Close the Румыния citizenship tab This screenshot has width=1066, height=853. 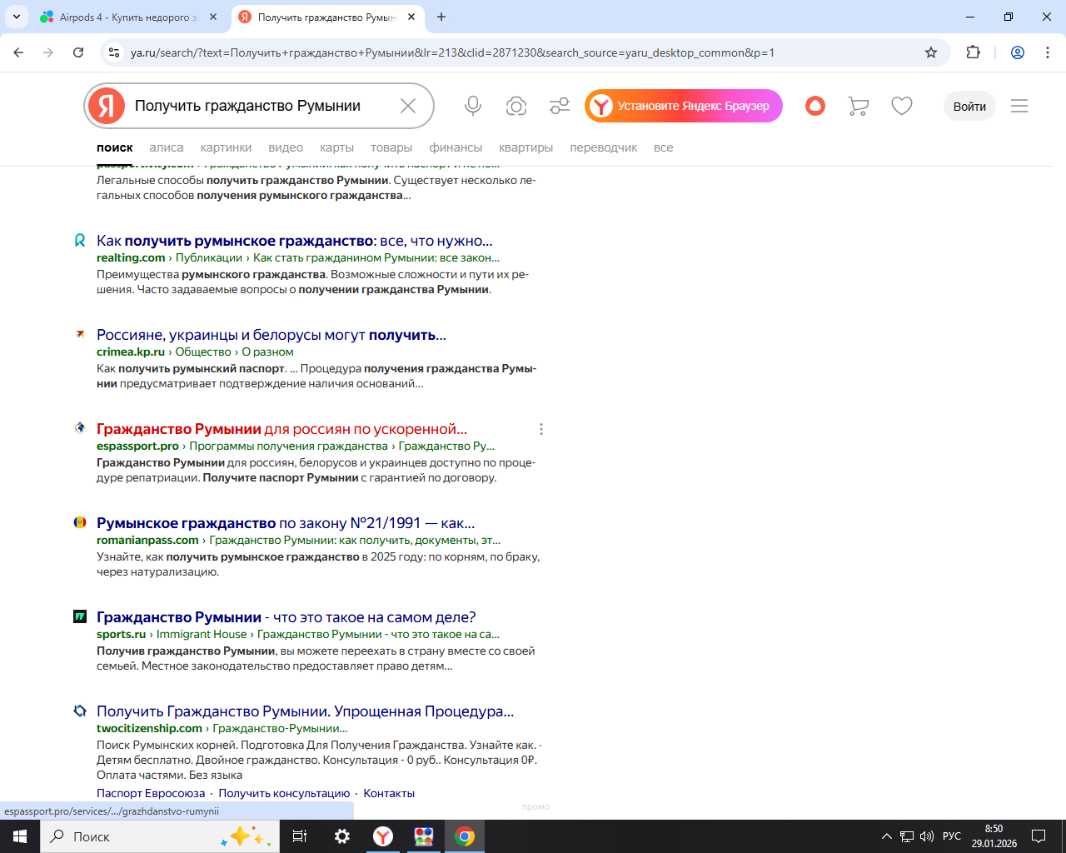point(411,17)
